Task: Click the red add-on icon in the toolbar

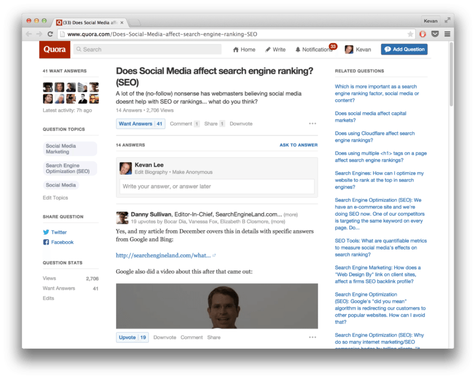Action: coord(422,34)
